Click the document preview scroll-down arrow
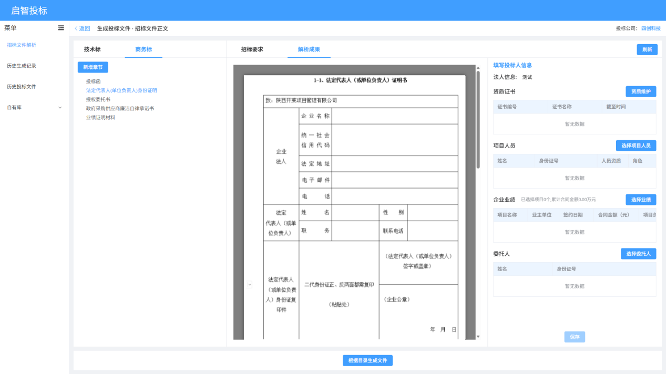 [478, 336]
